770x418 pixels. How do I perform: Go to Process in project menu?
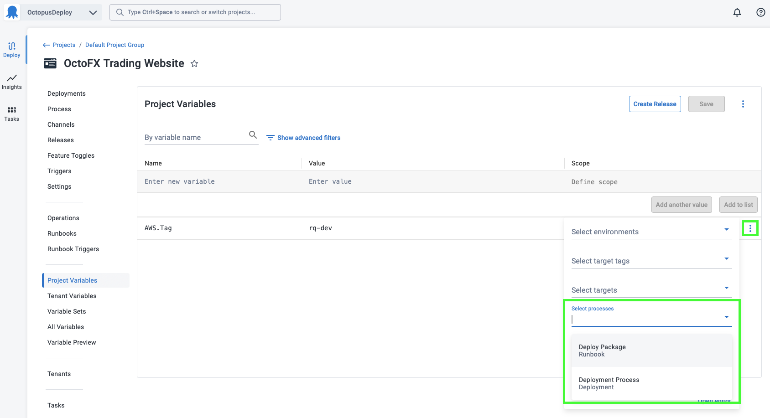tap(59, 109)
